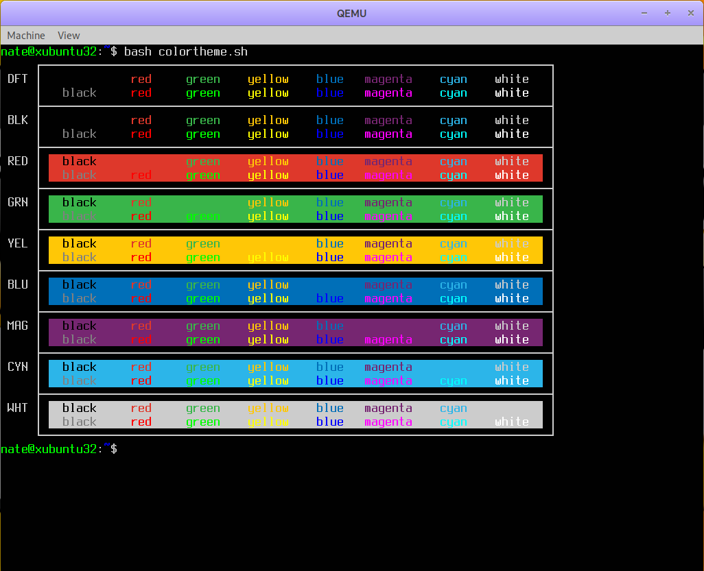
Task: Click the MAG row label
Action: [x=18, y=326]
